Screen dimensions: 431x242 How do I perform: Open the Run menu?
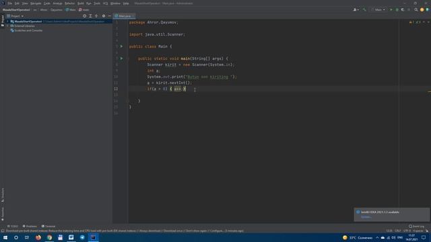tap(88, 3)
